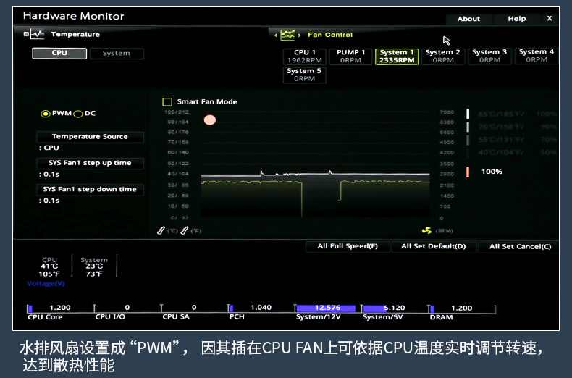Image resolution: width=572 pixels, height=378 pixels.
Task: Switch to the System temperature tab
Action: 116,54
